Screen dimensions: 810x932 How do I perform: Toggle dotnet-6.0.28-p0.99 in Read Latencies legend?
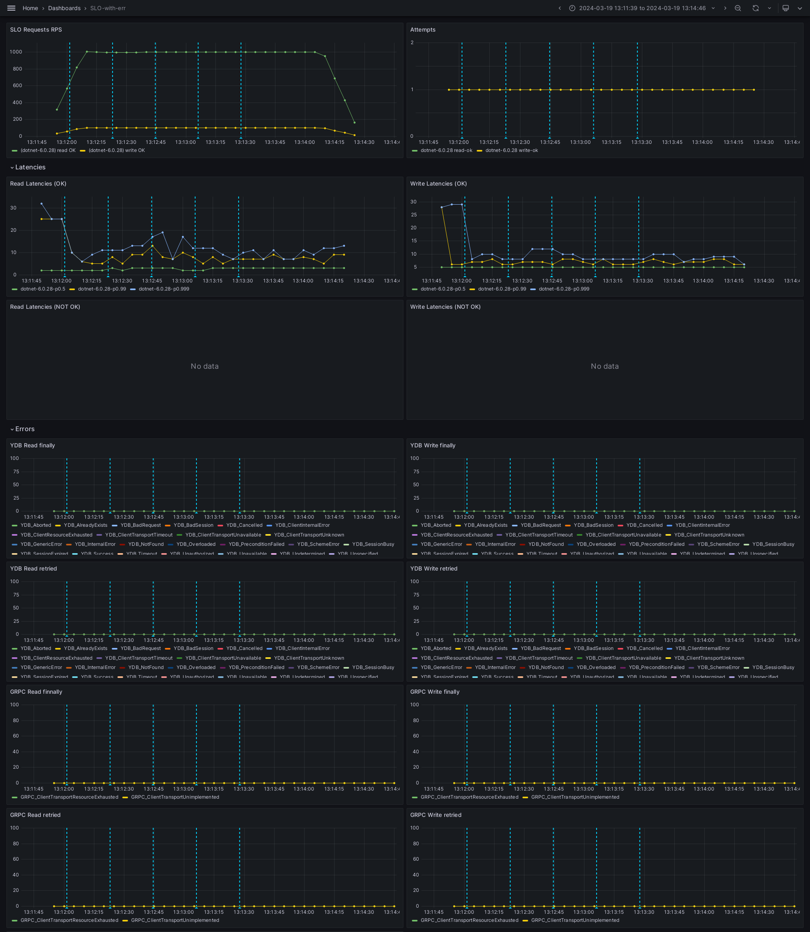[x=102, y=289]
